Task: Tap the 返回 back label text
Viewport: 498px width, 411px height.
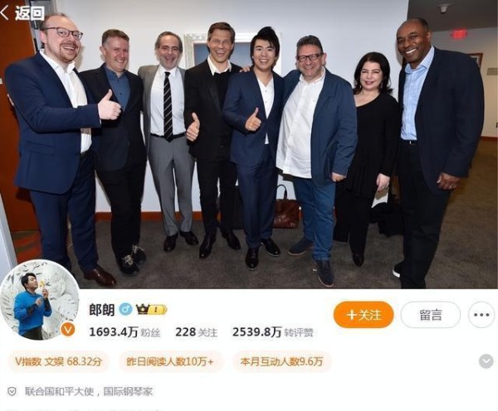Action: point(30,12)
